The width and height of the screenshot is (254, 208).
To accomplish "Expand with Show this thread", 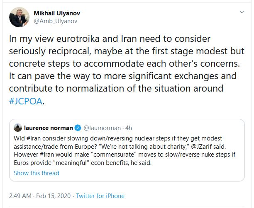I will [x=37, y=173].
